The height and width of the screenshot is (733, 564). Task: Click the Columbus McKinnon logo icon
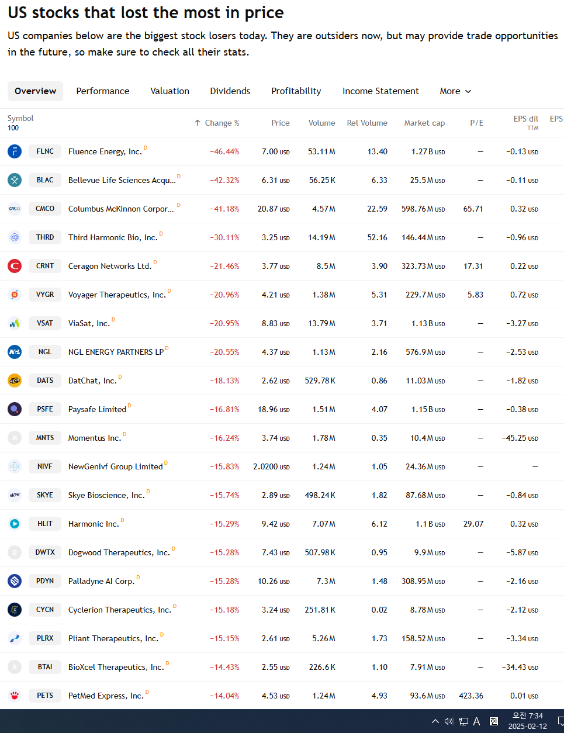(x=15, y=209)
